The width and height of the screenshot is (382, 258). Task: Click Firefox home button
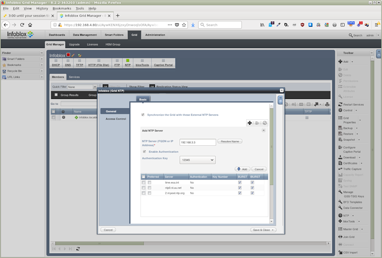(30, 25)
